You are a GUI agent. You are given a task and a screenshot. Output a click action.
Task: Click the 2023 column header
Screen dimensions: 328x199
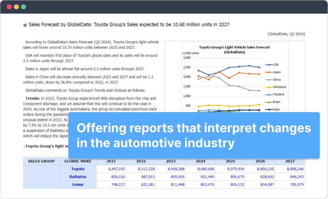(171, 161)
